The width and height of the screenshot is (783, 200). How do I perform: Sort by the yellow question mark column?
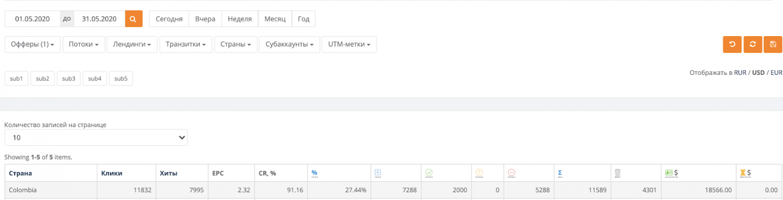point(479,173)
